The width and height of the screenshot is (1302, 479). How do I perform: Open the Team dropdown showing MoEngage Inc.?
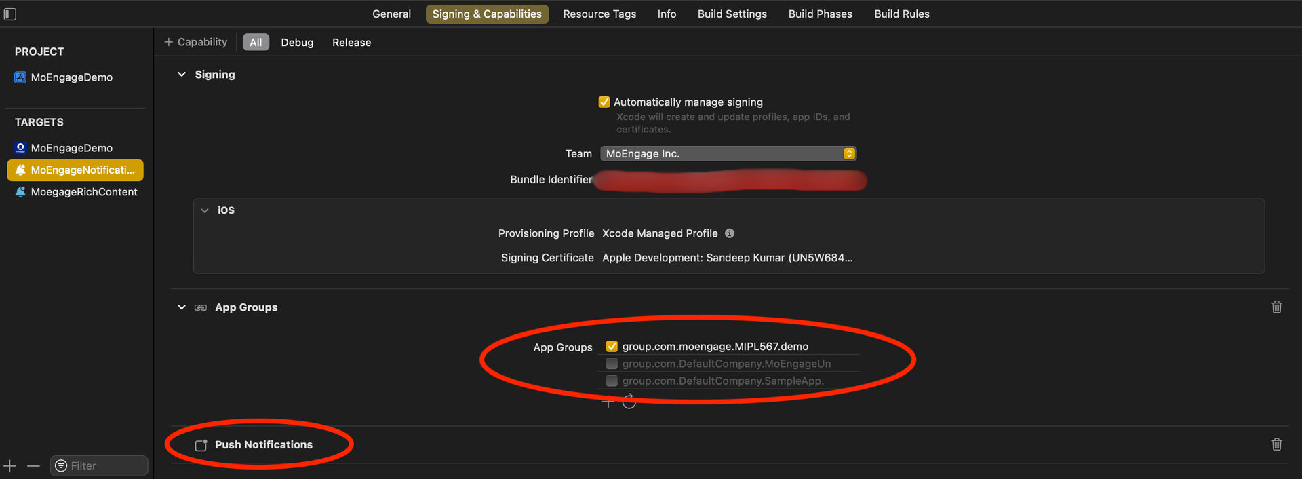click(x=728, y=154)
